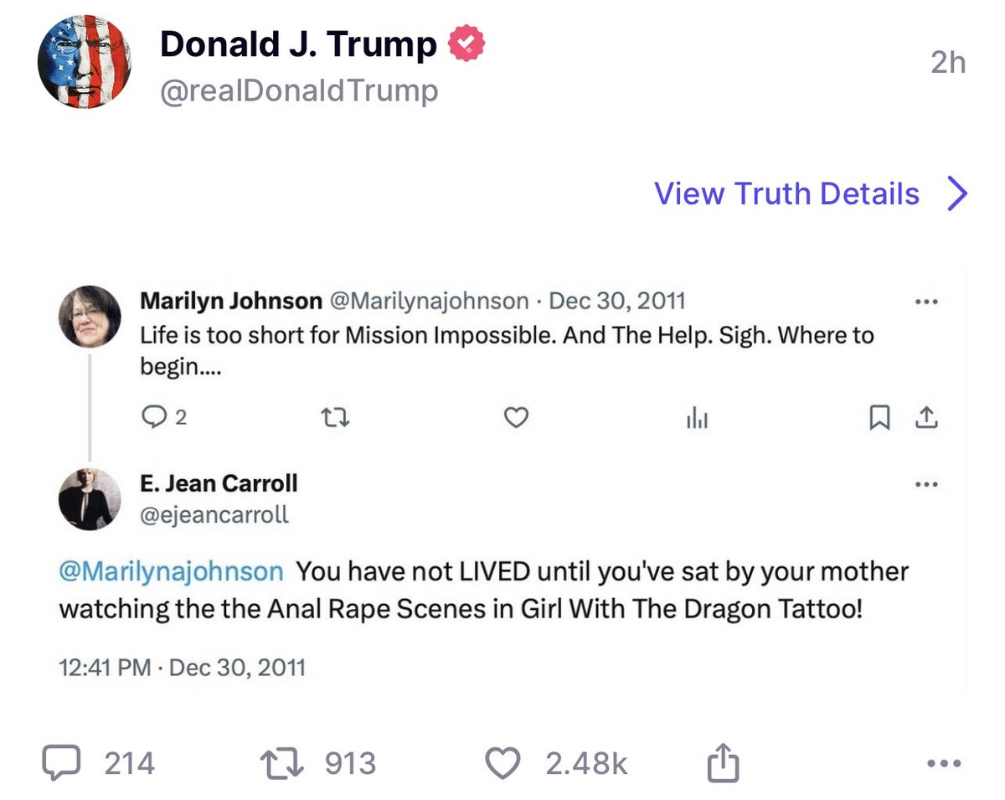Click the Donald J. Trump display name

298,44
